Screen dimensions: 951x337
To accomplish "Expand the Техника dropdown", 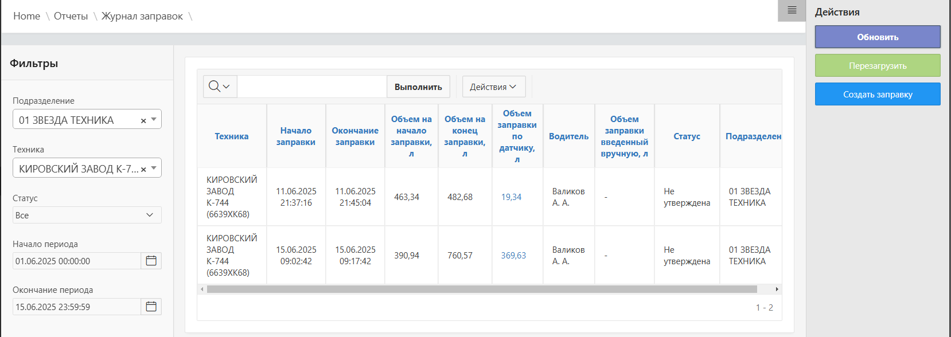I will pyautogui.click(x=154, y=168).
